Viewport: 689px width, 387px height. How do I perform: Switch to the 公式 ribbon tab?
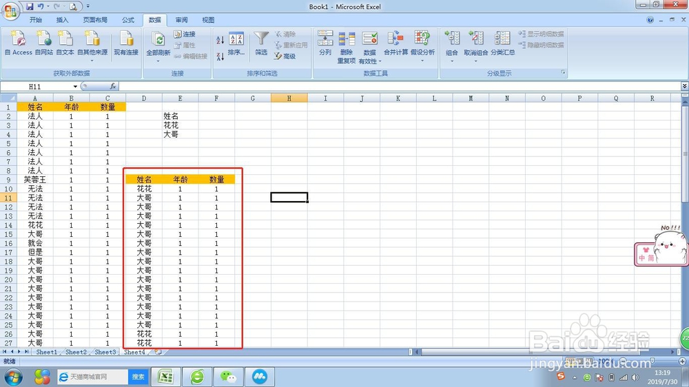(x=128, y=20)
